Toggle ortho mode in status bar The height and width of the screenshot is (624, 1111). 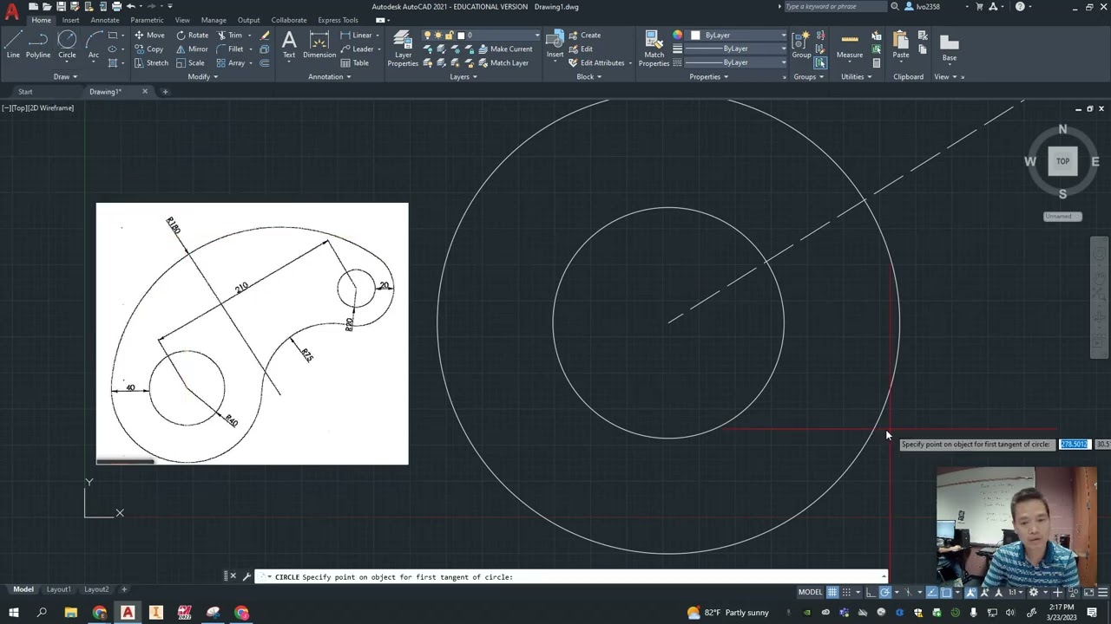(x=871, y=592)
